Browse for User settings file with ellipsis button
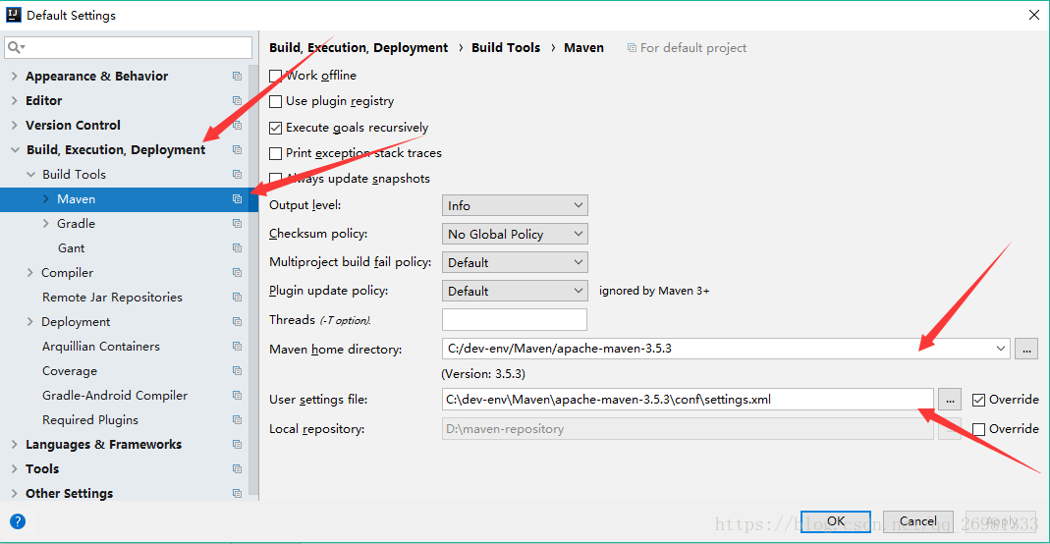This screenshot has height=544, width=1050. click(950, 400)
